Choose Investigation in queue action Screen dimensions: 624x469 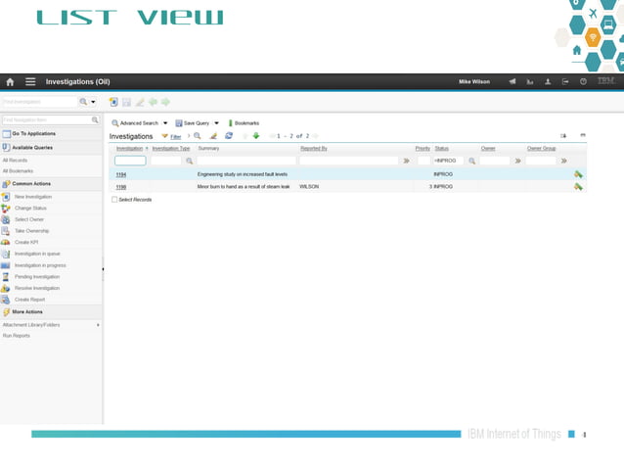coord(37,254)
